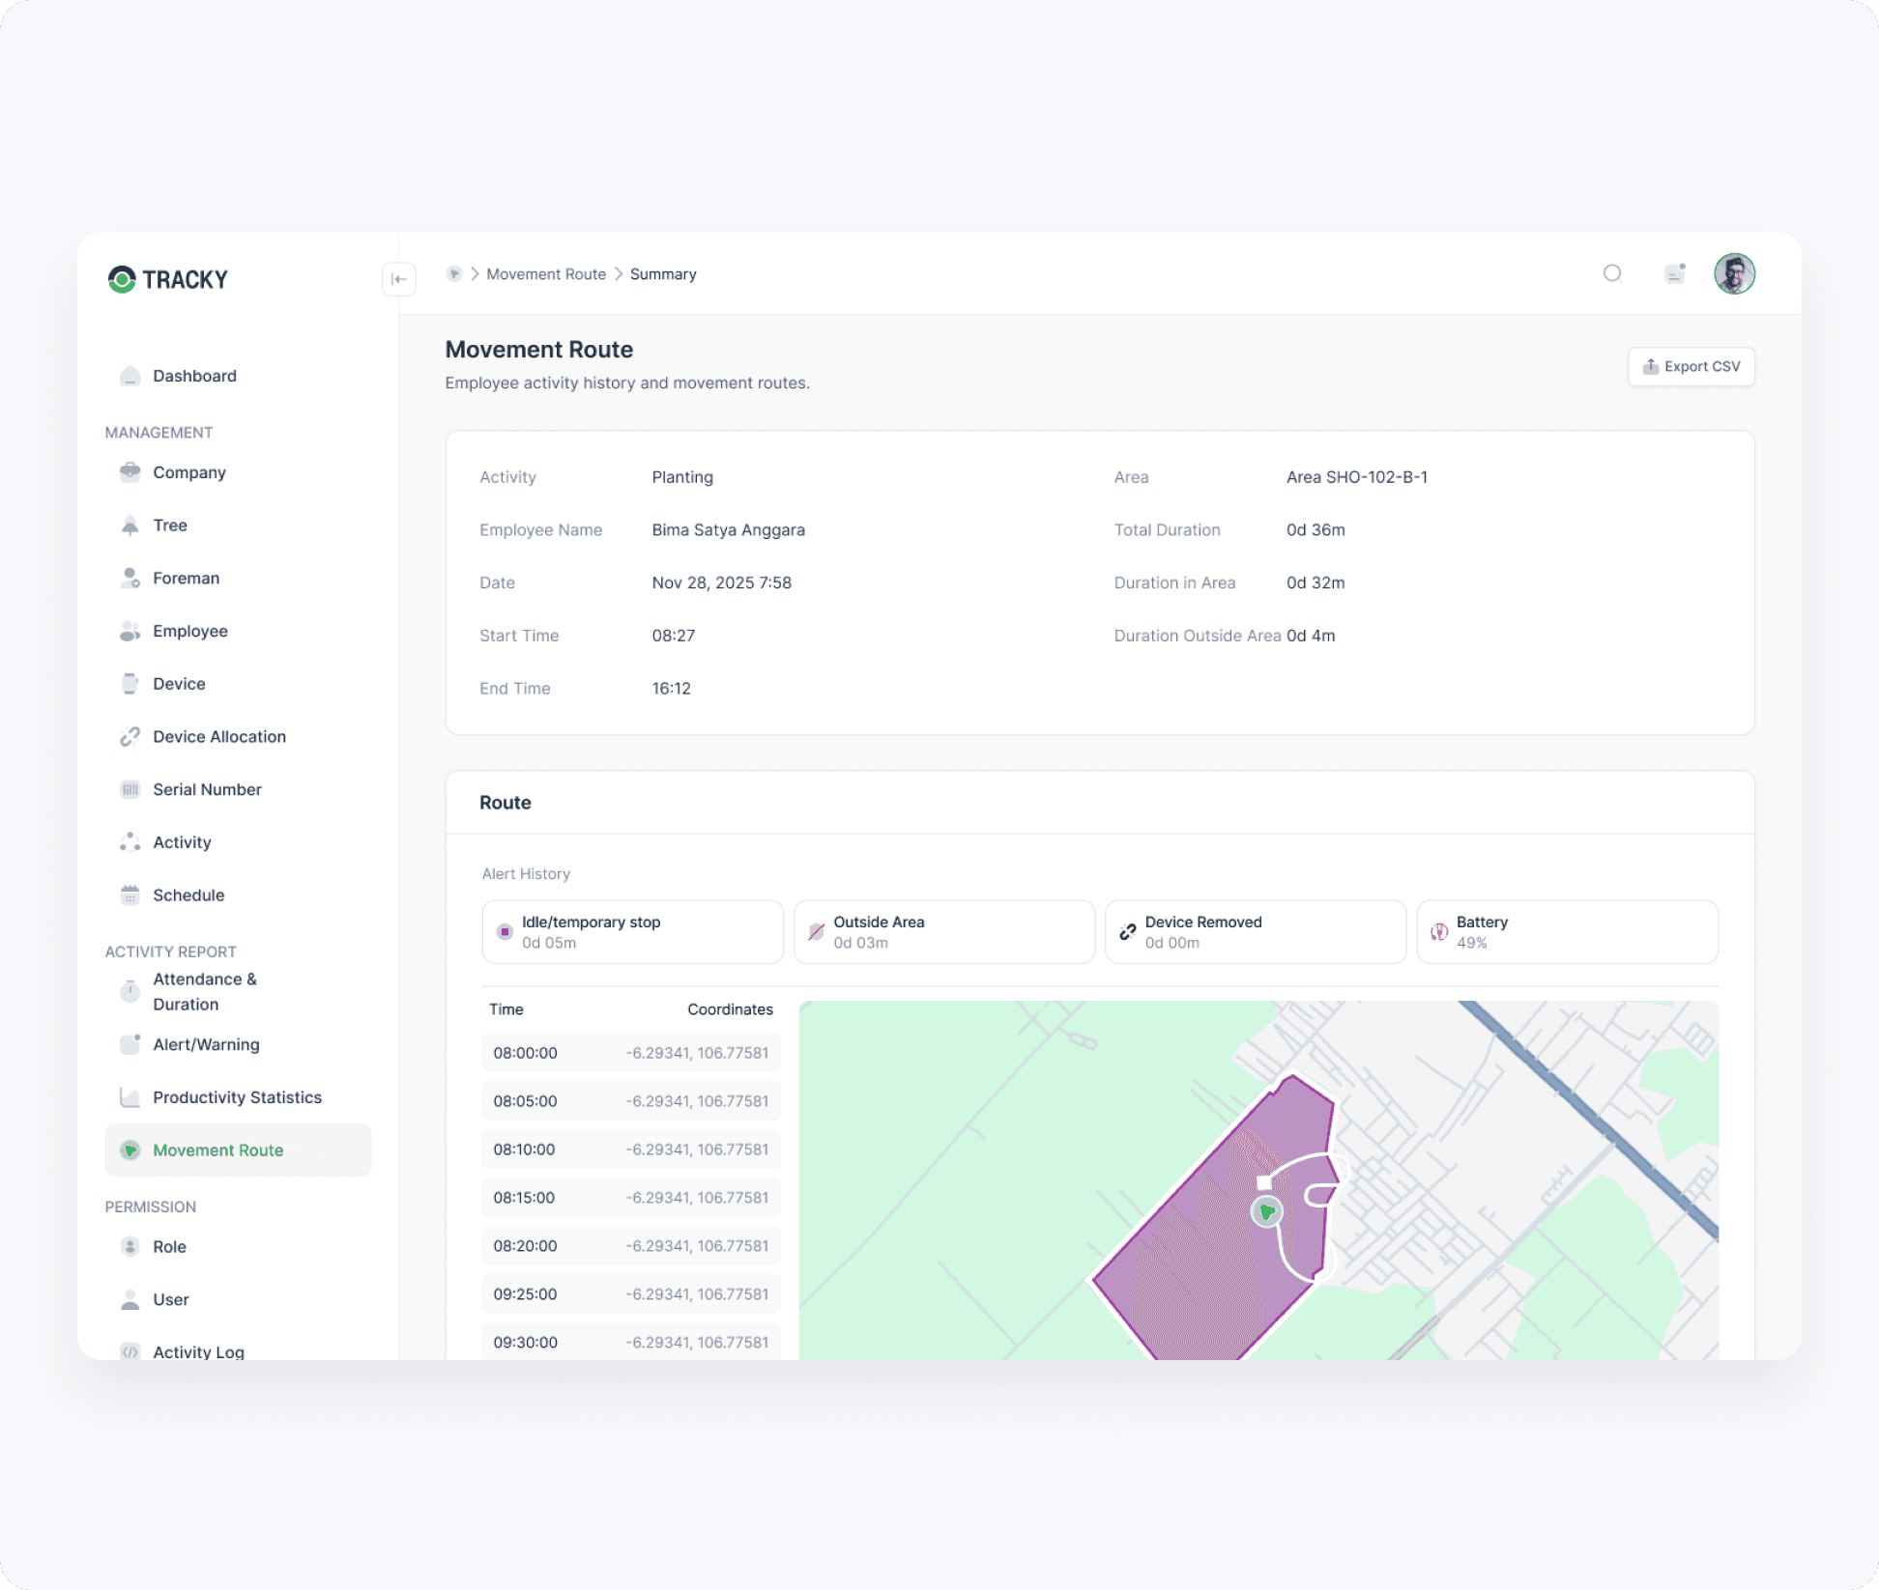The height and width of the screenshot is (1590, 1879).
Task: Navigate to Productivity Statistics
Action: pos(237,1097)
